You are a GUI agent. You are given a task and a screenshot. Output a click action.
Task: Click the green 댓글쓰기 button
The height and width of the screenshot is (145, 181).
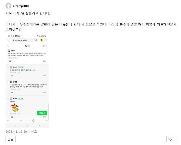[x=42, y=113]
